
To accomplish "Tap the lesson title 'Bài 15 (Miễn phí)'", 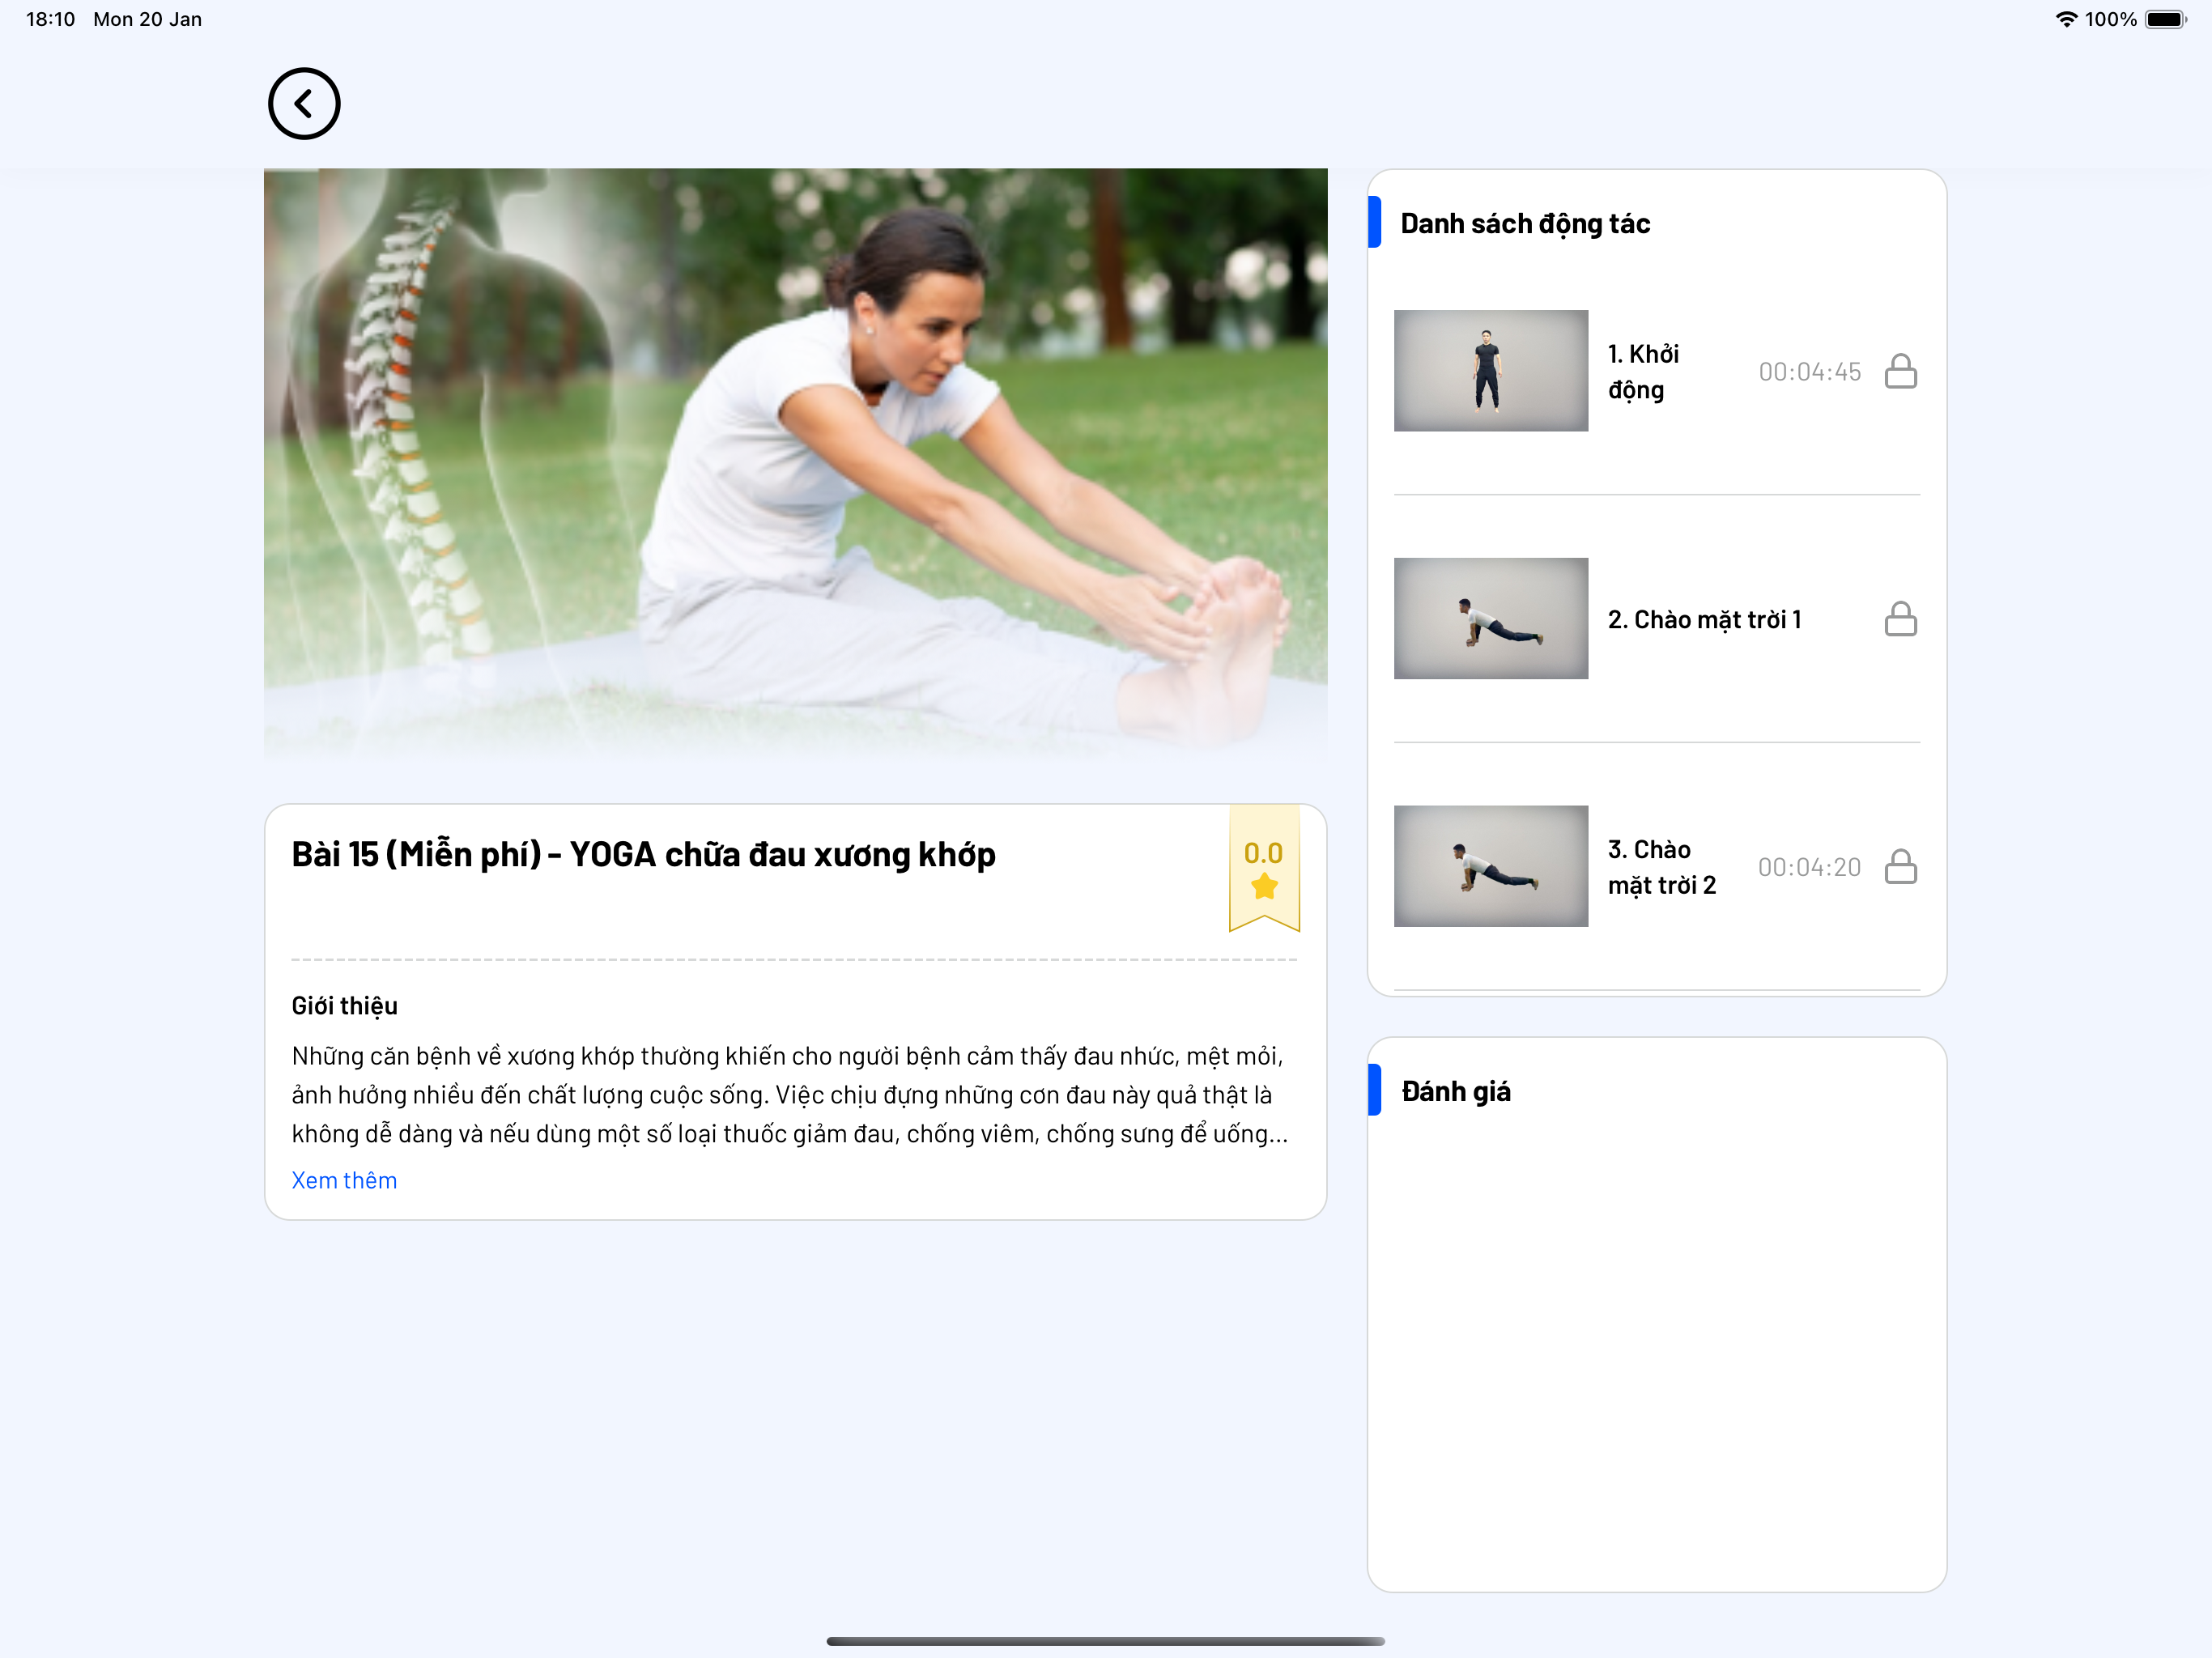I will point(643,855).
